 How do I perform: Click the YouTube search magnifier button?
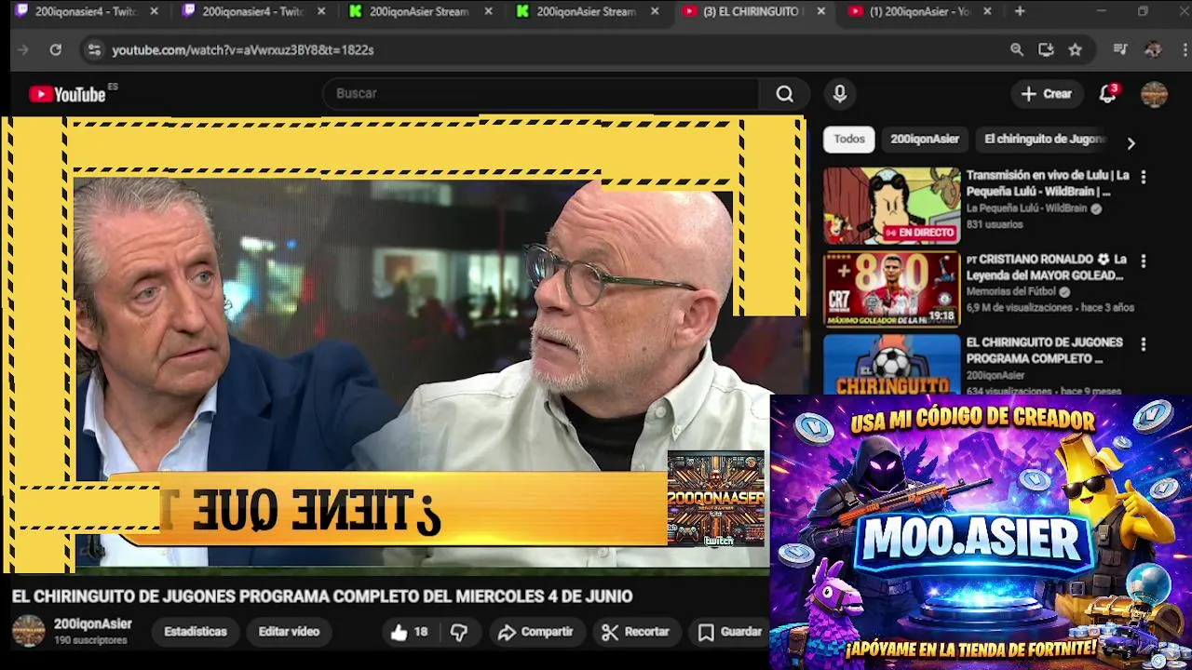click(x=785, y=93)
